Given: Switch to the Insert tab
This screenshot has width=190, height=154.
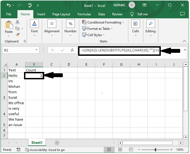Looking at the screenshot, I should [x=41, y=14].
